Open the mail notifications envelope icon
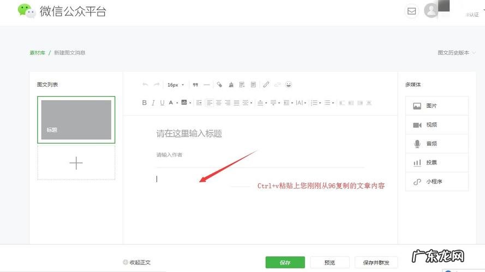Image resolution: width=485 pixels, height=272 pixels. pos(412,11)
